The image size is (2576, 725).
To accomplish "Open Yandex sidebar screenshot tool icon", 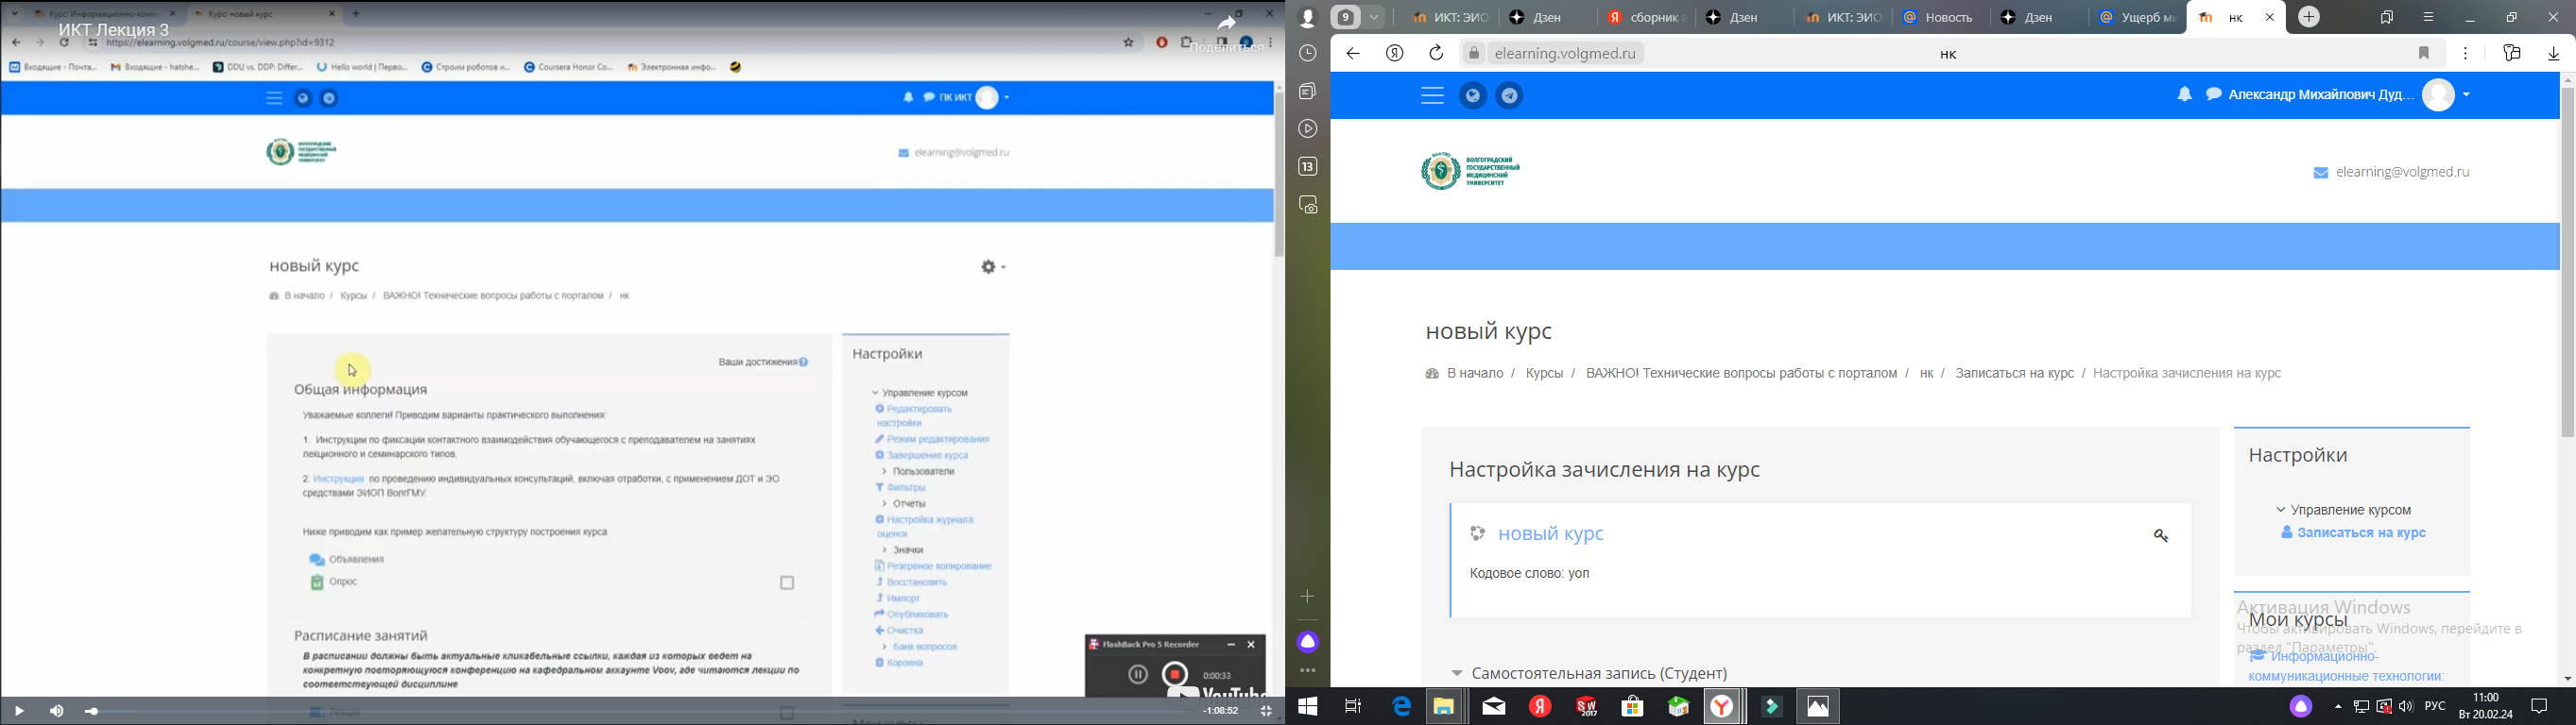I will click(x=1308, y=206).
